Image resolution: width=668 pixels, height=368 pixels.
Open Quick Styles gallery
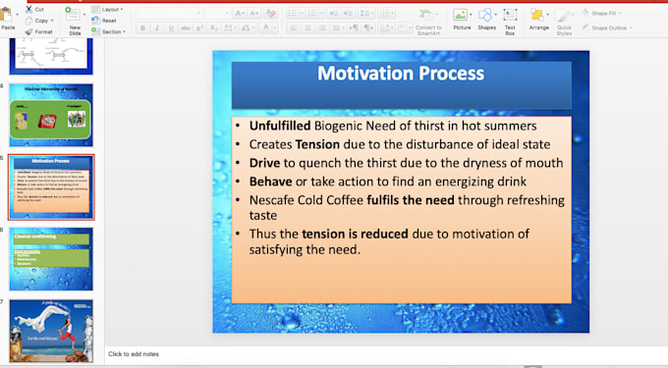564,23
